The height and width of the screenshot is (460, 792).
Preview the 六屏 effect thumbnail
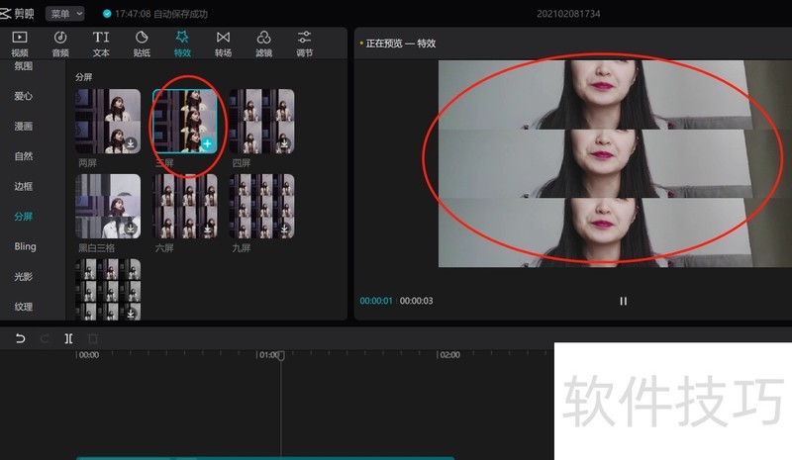[x=185, y=206]
